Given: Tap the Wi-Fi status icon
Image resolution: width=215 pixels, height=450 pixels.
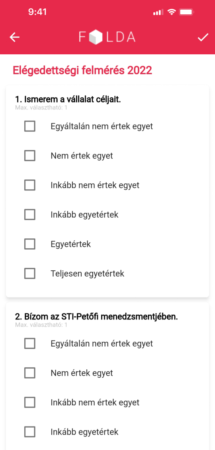Looking at the screenshot, I should pos(172,12).
